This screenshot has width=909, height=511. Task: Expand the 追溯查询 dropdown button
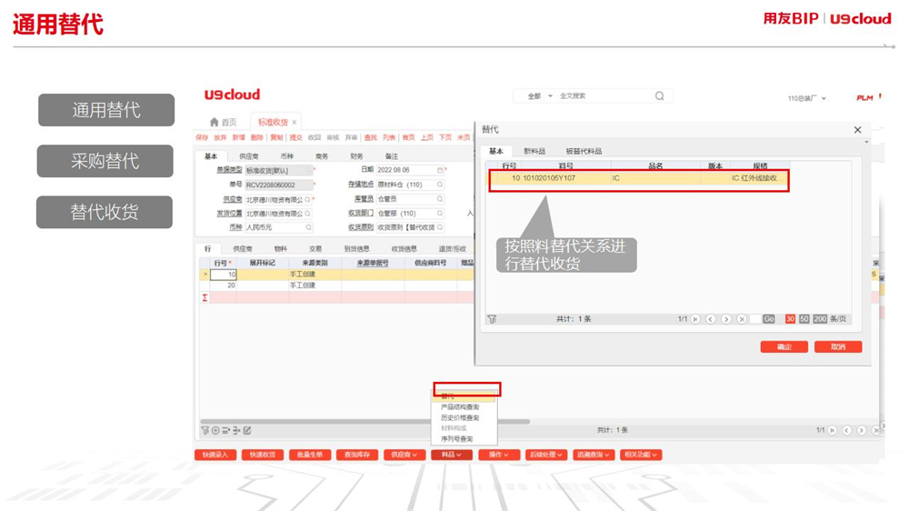(593, 455)
